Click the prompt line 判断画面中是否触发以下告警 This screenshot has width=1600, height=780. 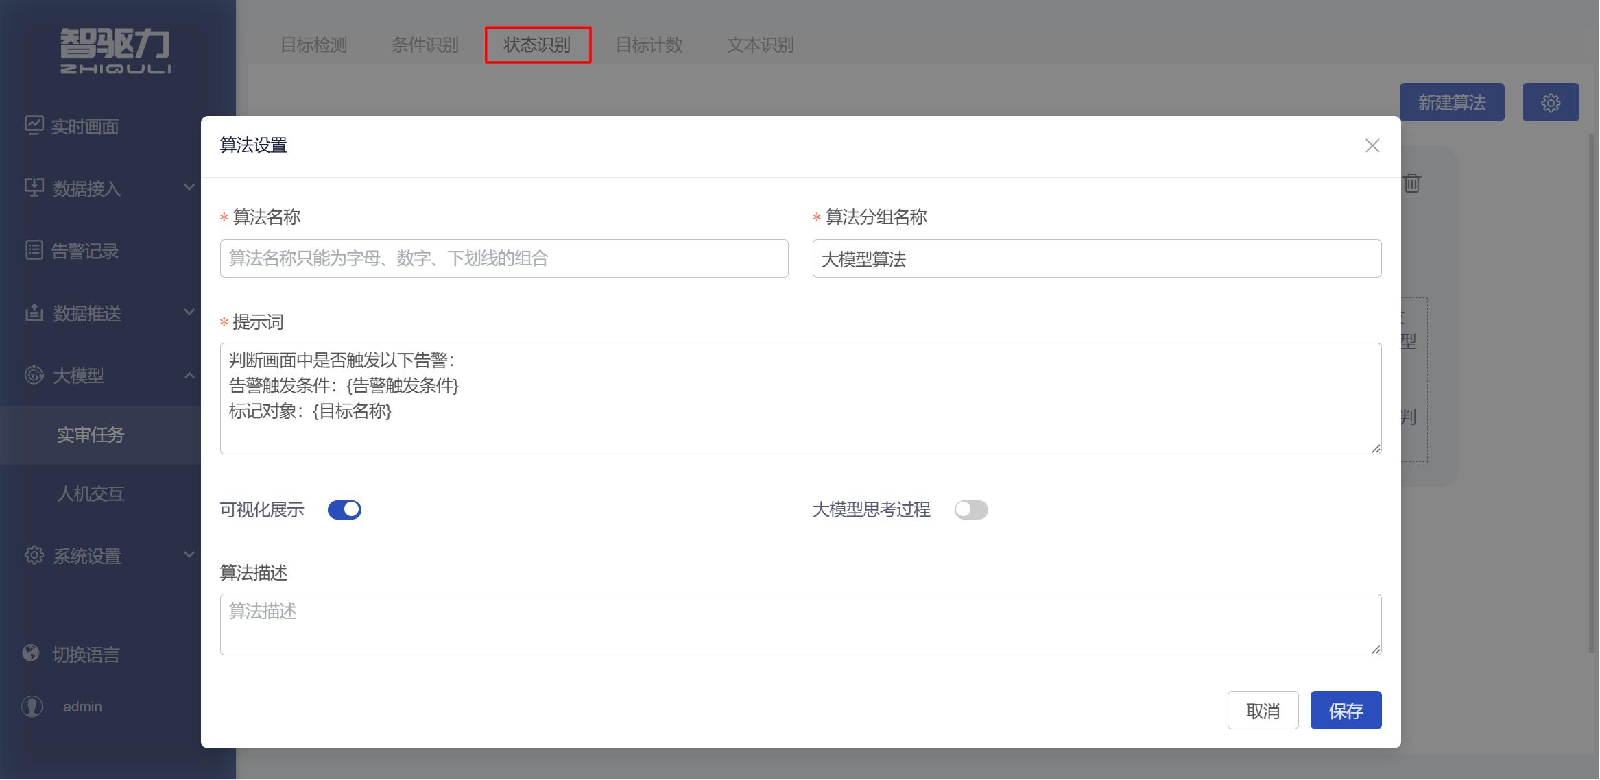(342, 361)
